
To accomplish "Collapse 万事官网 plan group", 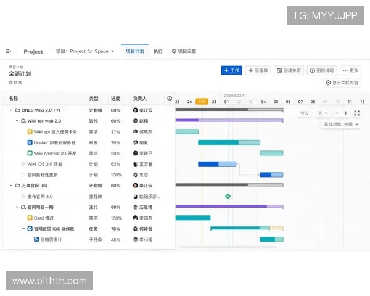I will 11,186.
